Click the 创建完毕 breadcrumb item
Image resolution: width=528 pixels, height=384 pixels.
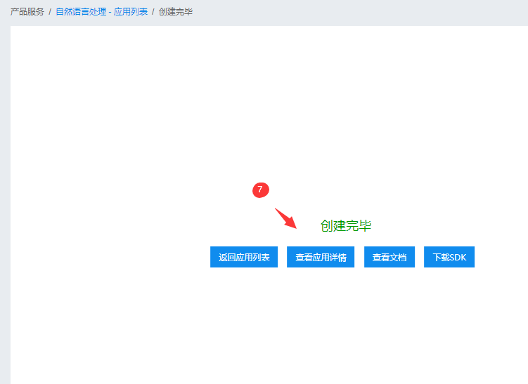[x=176, y=12]
